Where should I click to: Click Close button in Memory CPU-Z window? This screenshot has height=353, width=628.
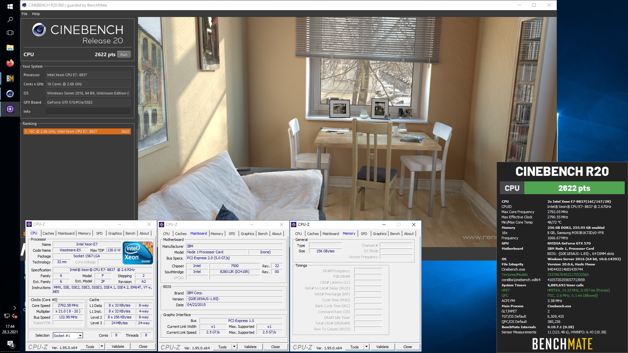[x=408, y=347]
